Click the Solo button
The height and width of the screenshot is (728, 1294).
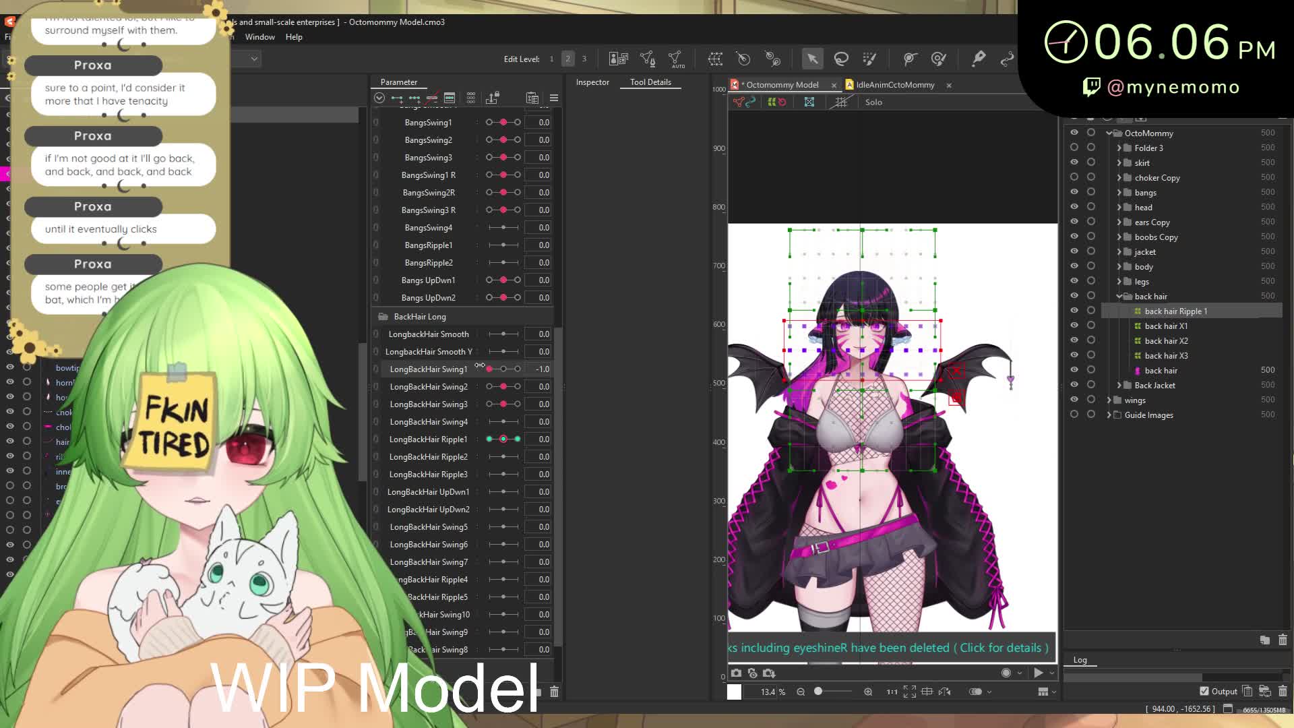pyautogui.click(x=873, y=102)
